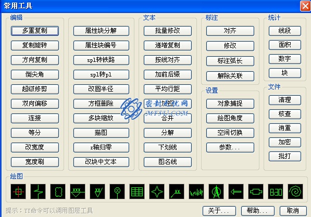Click the 图名线 button
Image resolution: width=311 pixels, height=217 pixels.
click(168, 162)
